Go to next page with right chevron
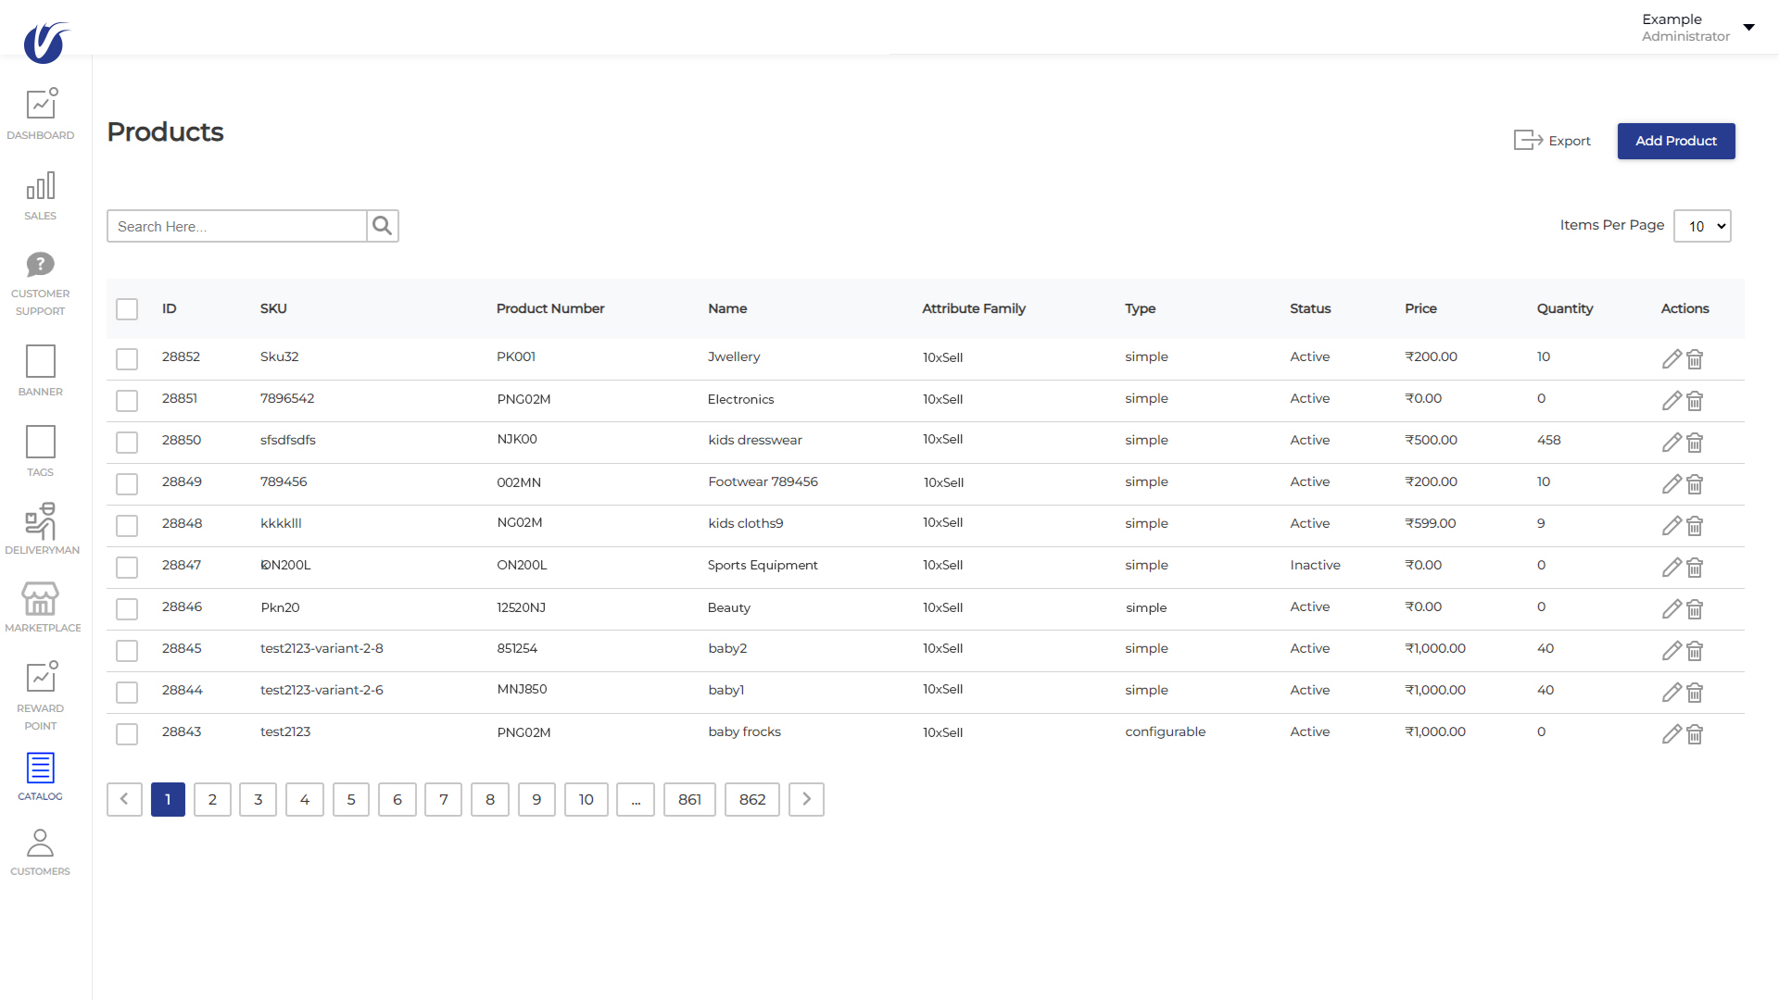 [x=806, y=799]
